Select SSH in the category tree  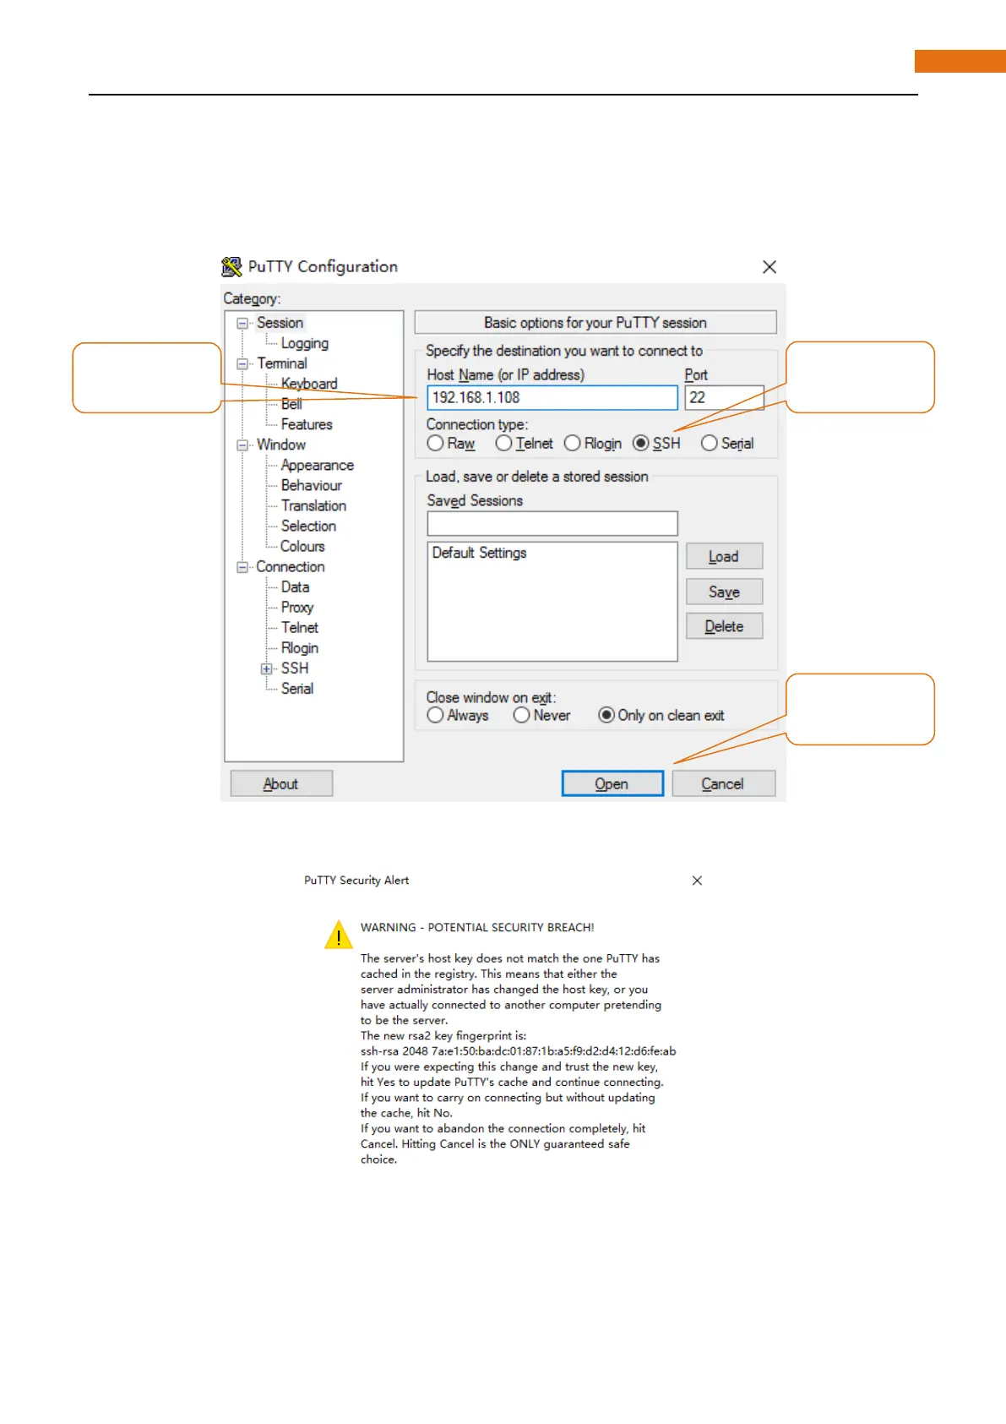click(295, 668)
